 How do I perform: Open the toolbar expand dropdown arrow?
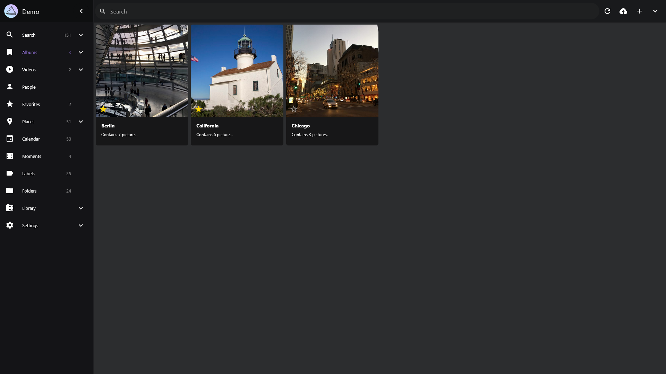[655, 11]
